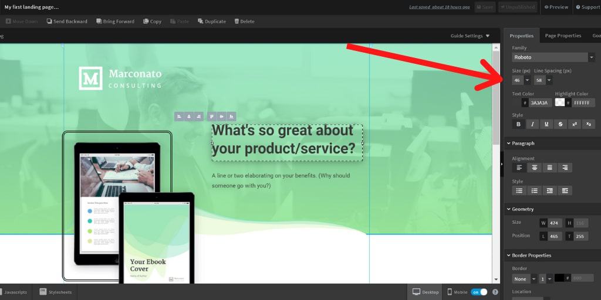Align element to left edge on canvas toolbar

click(x=179, y=117)
